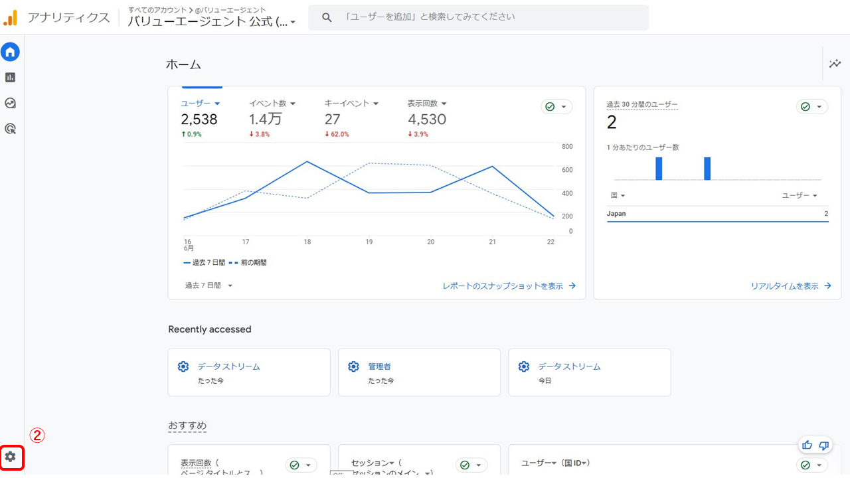Image resolution: width=850 pixels, height=478 pixels.
Task: Open the Advertising icon in sidebar
Action: click(10, 129)
